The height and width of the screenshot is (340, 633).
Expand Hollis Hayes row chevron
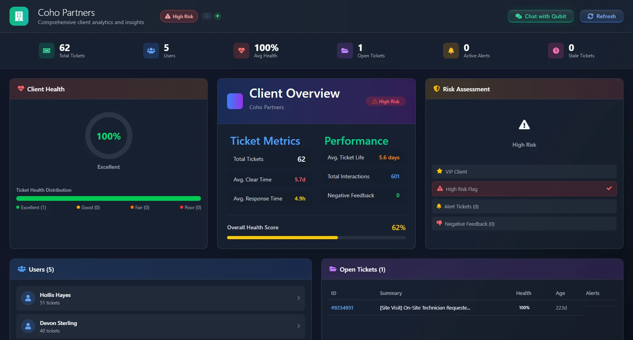pos(299,298)
